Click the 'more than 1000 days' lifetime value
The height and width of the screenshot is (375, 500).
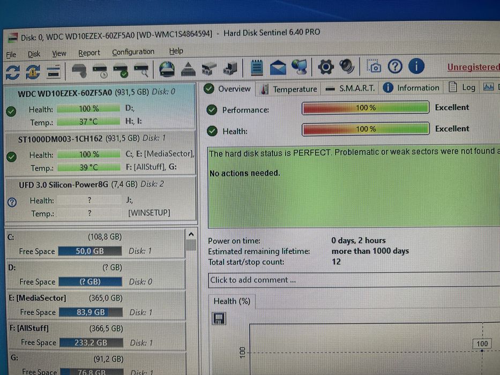point(370,251)
